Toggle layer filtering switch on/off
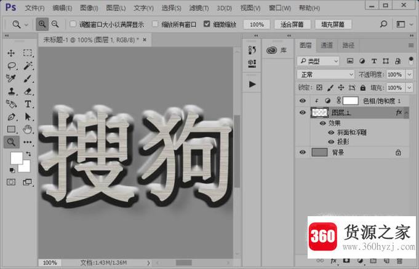 coord(411,61)
